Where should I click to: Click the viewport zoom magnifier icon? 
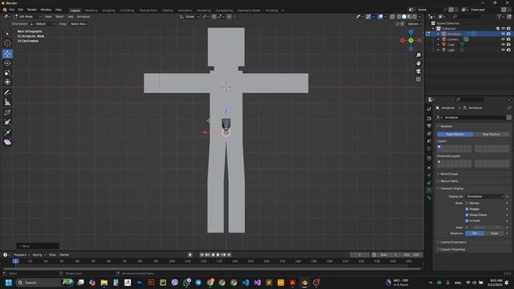pos(418,55)
